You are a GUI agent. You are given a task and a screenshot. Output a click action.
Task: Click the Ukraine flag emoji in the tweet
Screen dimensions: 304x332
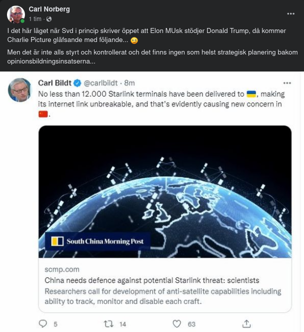(251, 94)
